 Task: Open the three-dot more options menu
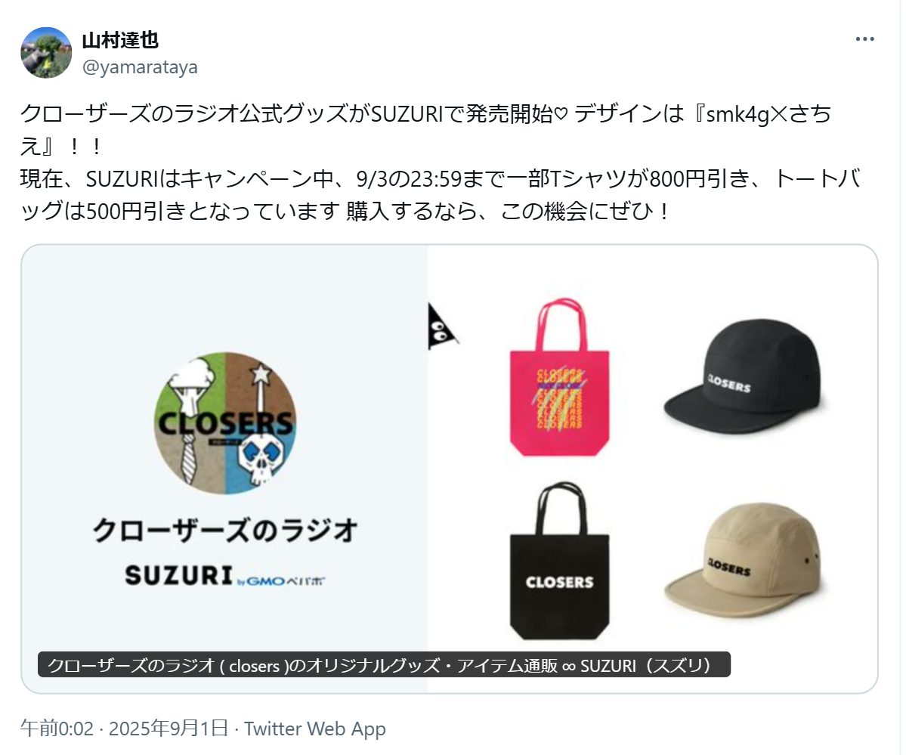864,39
